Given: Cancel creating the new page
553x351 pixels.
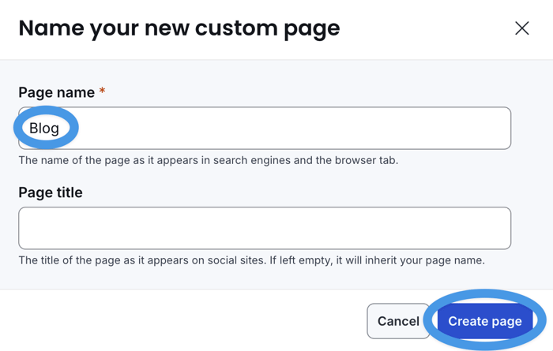Looking at the screenshot, I should tap(398, 321).
